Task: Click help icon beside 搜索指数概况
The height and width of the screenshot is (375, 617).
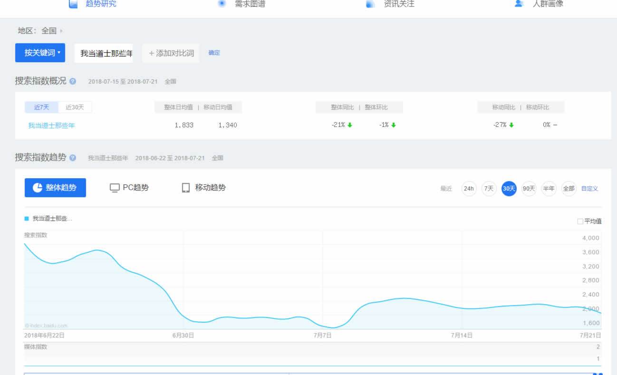Action: (x=73, y=81)
